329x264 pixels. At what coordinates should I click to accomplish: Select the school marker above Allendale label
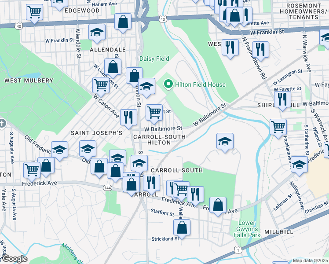click(97, 33)
